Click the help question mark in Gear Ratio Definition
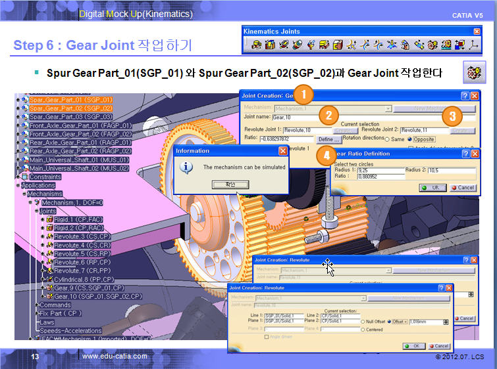Screen dimensions: 497x369 [x=466, y=154]
